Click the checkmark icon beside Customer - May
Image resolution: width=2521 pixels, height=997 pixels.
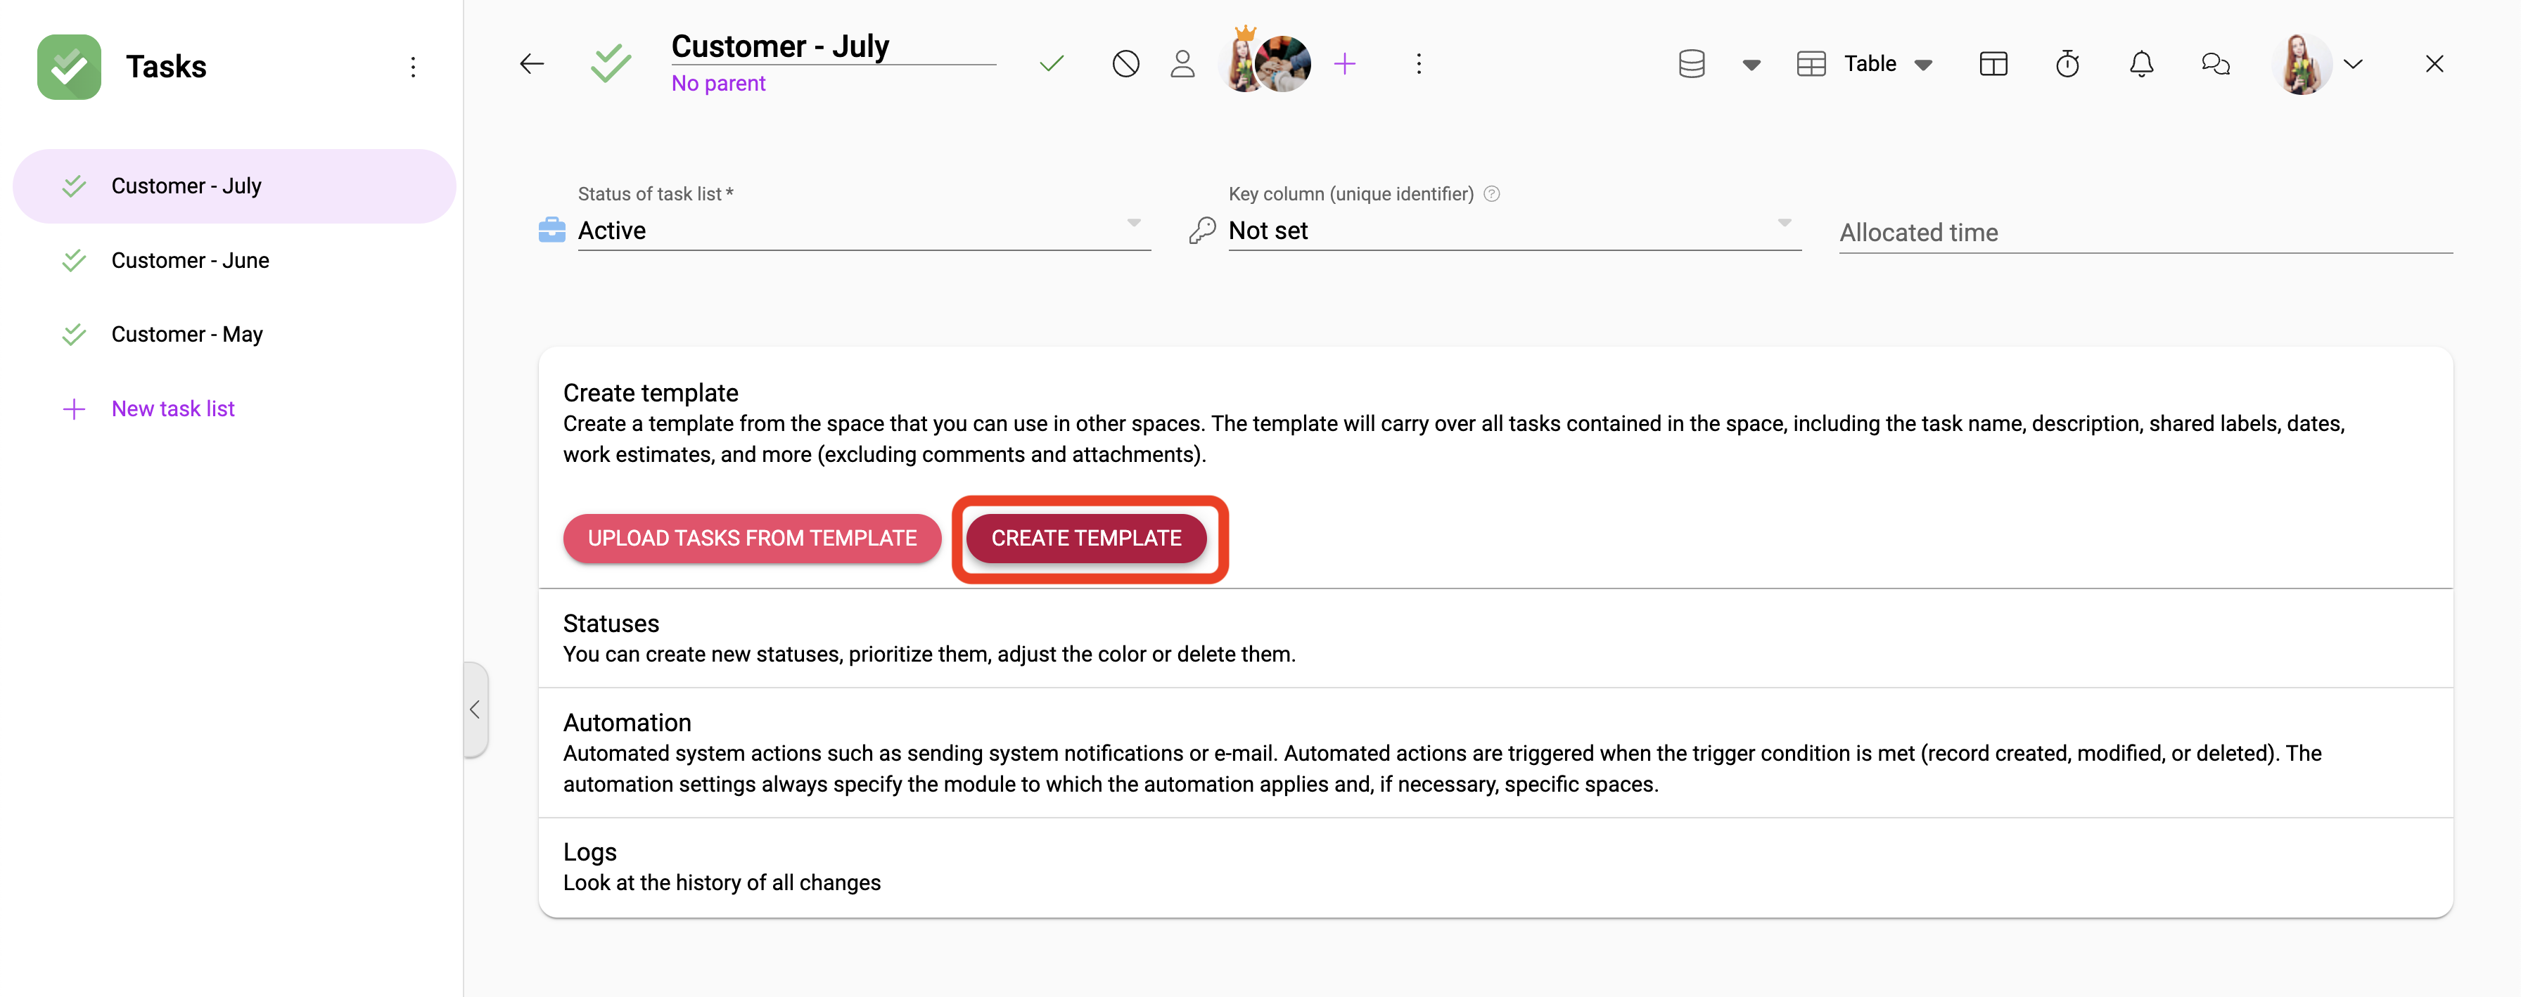(x=73, y=335)
